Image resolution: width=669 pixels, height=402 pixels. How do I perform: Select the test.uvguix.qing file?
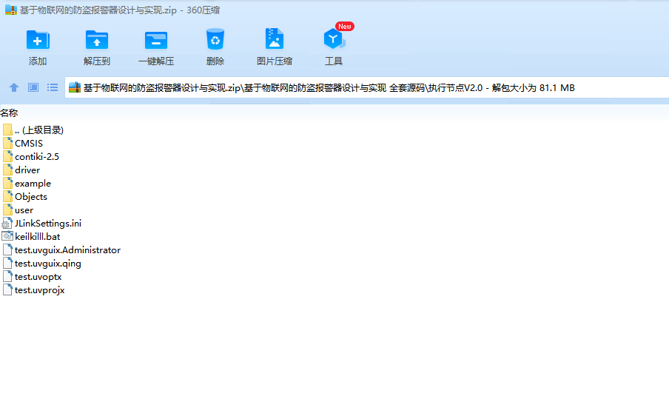[x=41, y=264]
